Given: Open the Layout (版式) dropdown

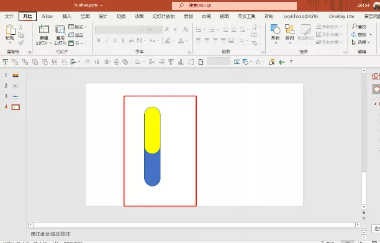Looking at the screenshot, I should 78,27.
